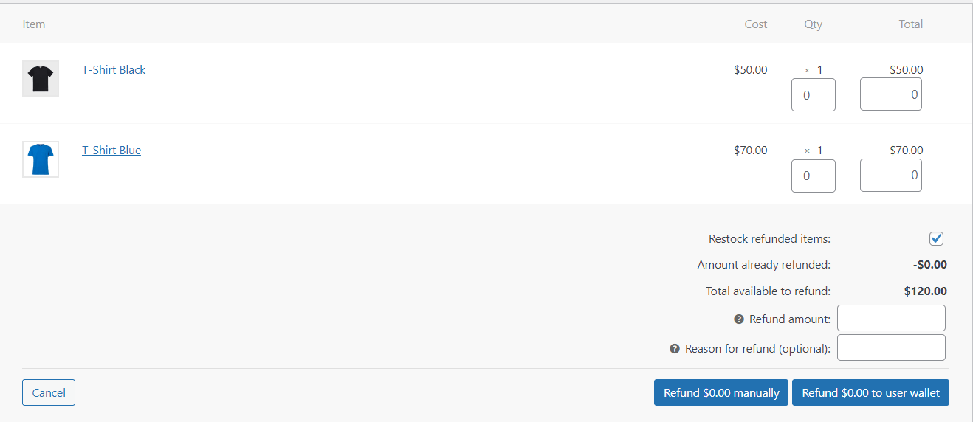Click the Reason for refund help icon
The width and height of the screenshot is (973, 422).
tap(674, 349)
